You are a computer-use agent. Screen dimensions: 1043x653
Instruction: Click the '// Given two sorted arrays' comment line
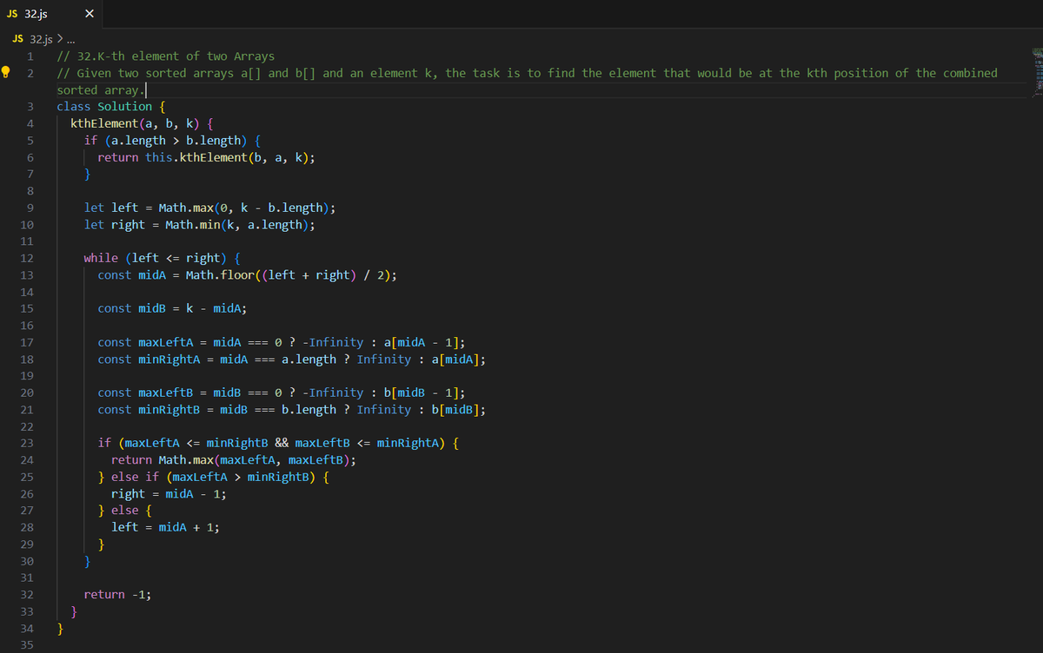point(528,81)
